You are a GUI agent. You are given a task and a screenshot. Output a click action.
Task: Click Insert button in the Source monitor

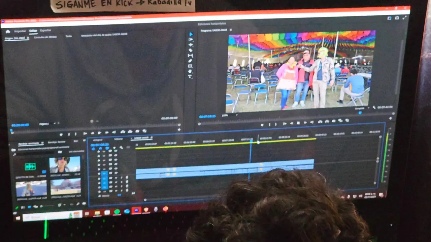point(123,132)
